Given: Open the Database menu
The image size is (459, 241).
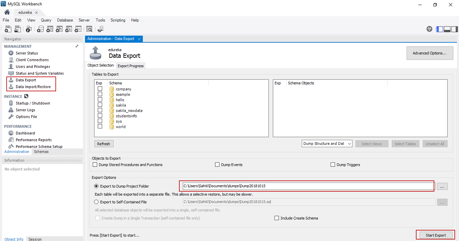Looking at the screenshot, I should click(65, 20).
